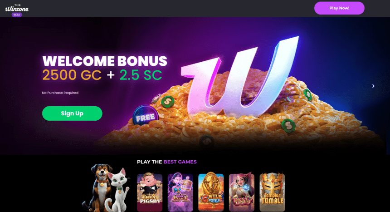Advance the banner with the right chevron

tap(373, 86)
